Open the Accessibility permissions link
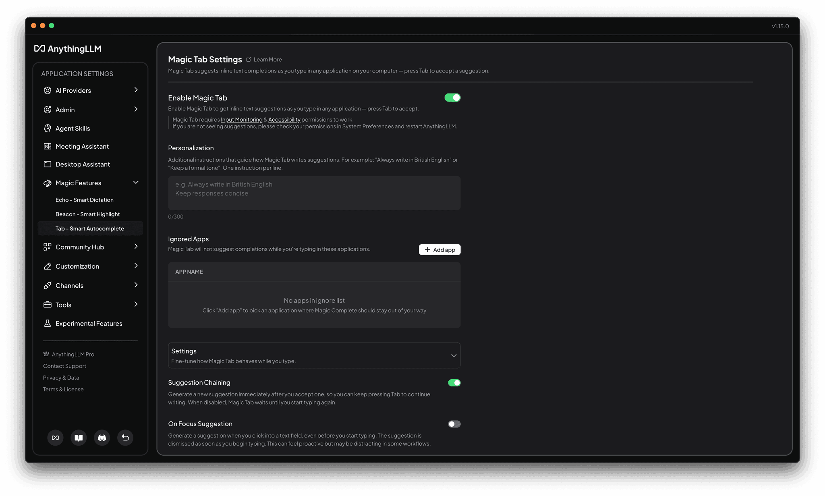 pos(284,120)
